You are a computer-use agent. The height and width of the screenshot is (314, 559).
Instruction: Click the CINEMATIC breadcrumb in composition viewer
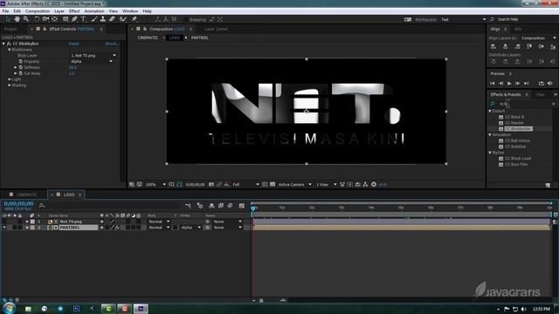tap(148, 38)
